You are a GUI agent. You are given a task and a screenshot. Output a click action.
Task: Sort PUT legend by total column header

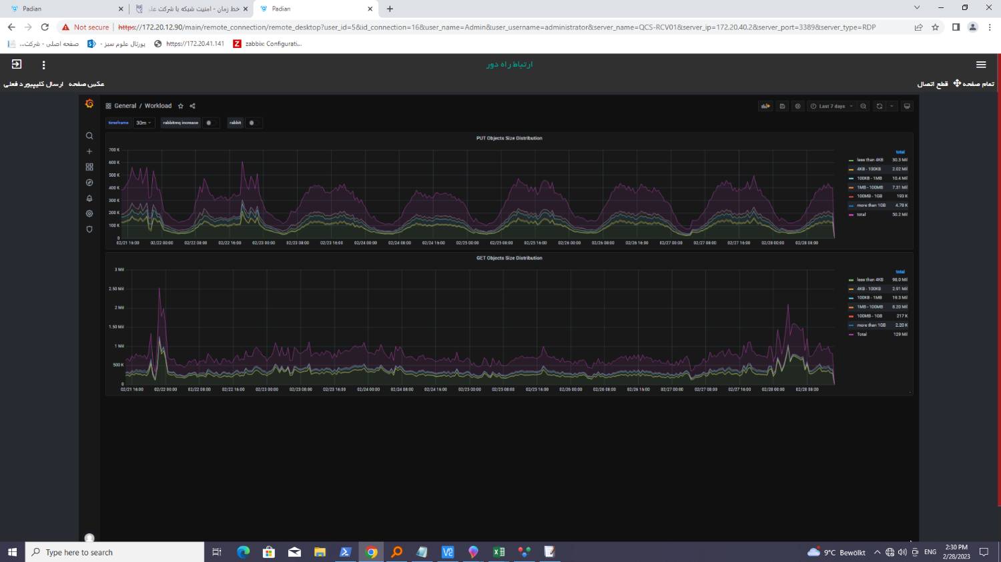pos(900,152)
